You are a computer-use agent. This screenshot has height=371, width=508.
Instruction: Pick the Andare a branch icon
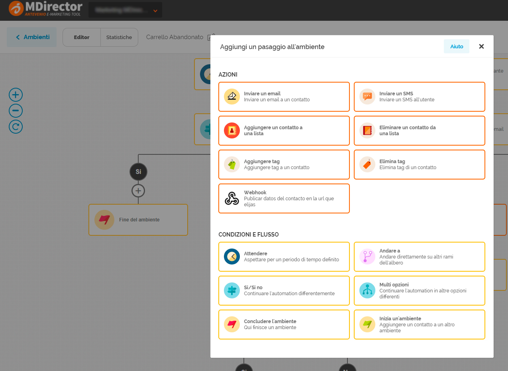(x=367, y=257)
